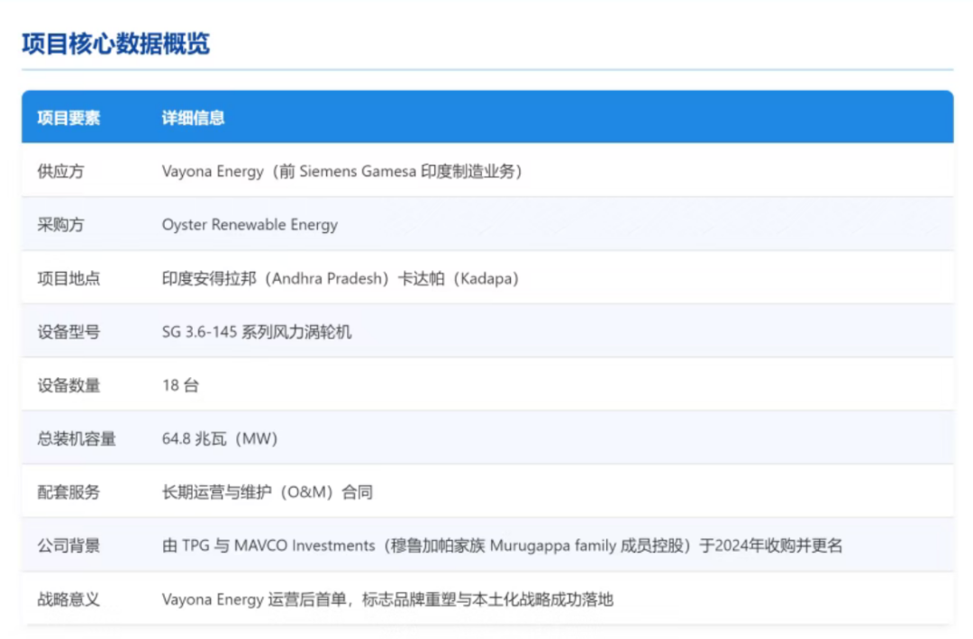973x639 pixels.
Task: Select the 长期运营与维护 O&M contract cell
Action: click(267, 492)
